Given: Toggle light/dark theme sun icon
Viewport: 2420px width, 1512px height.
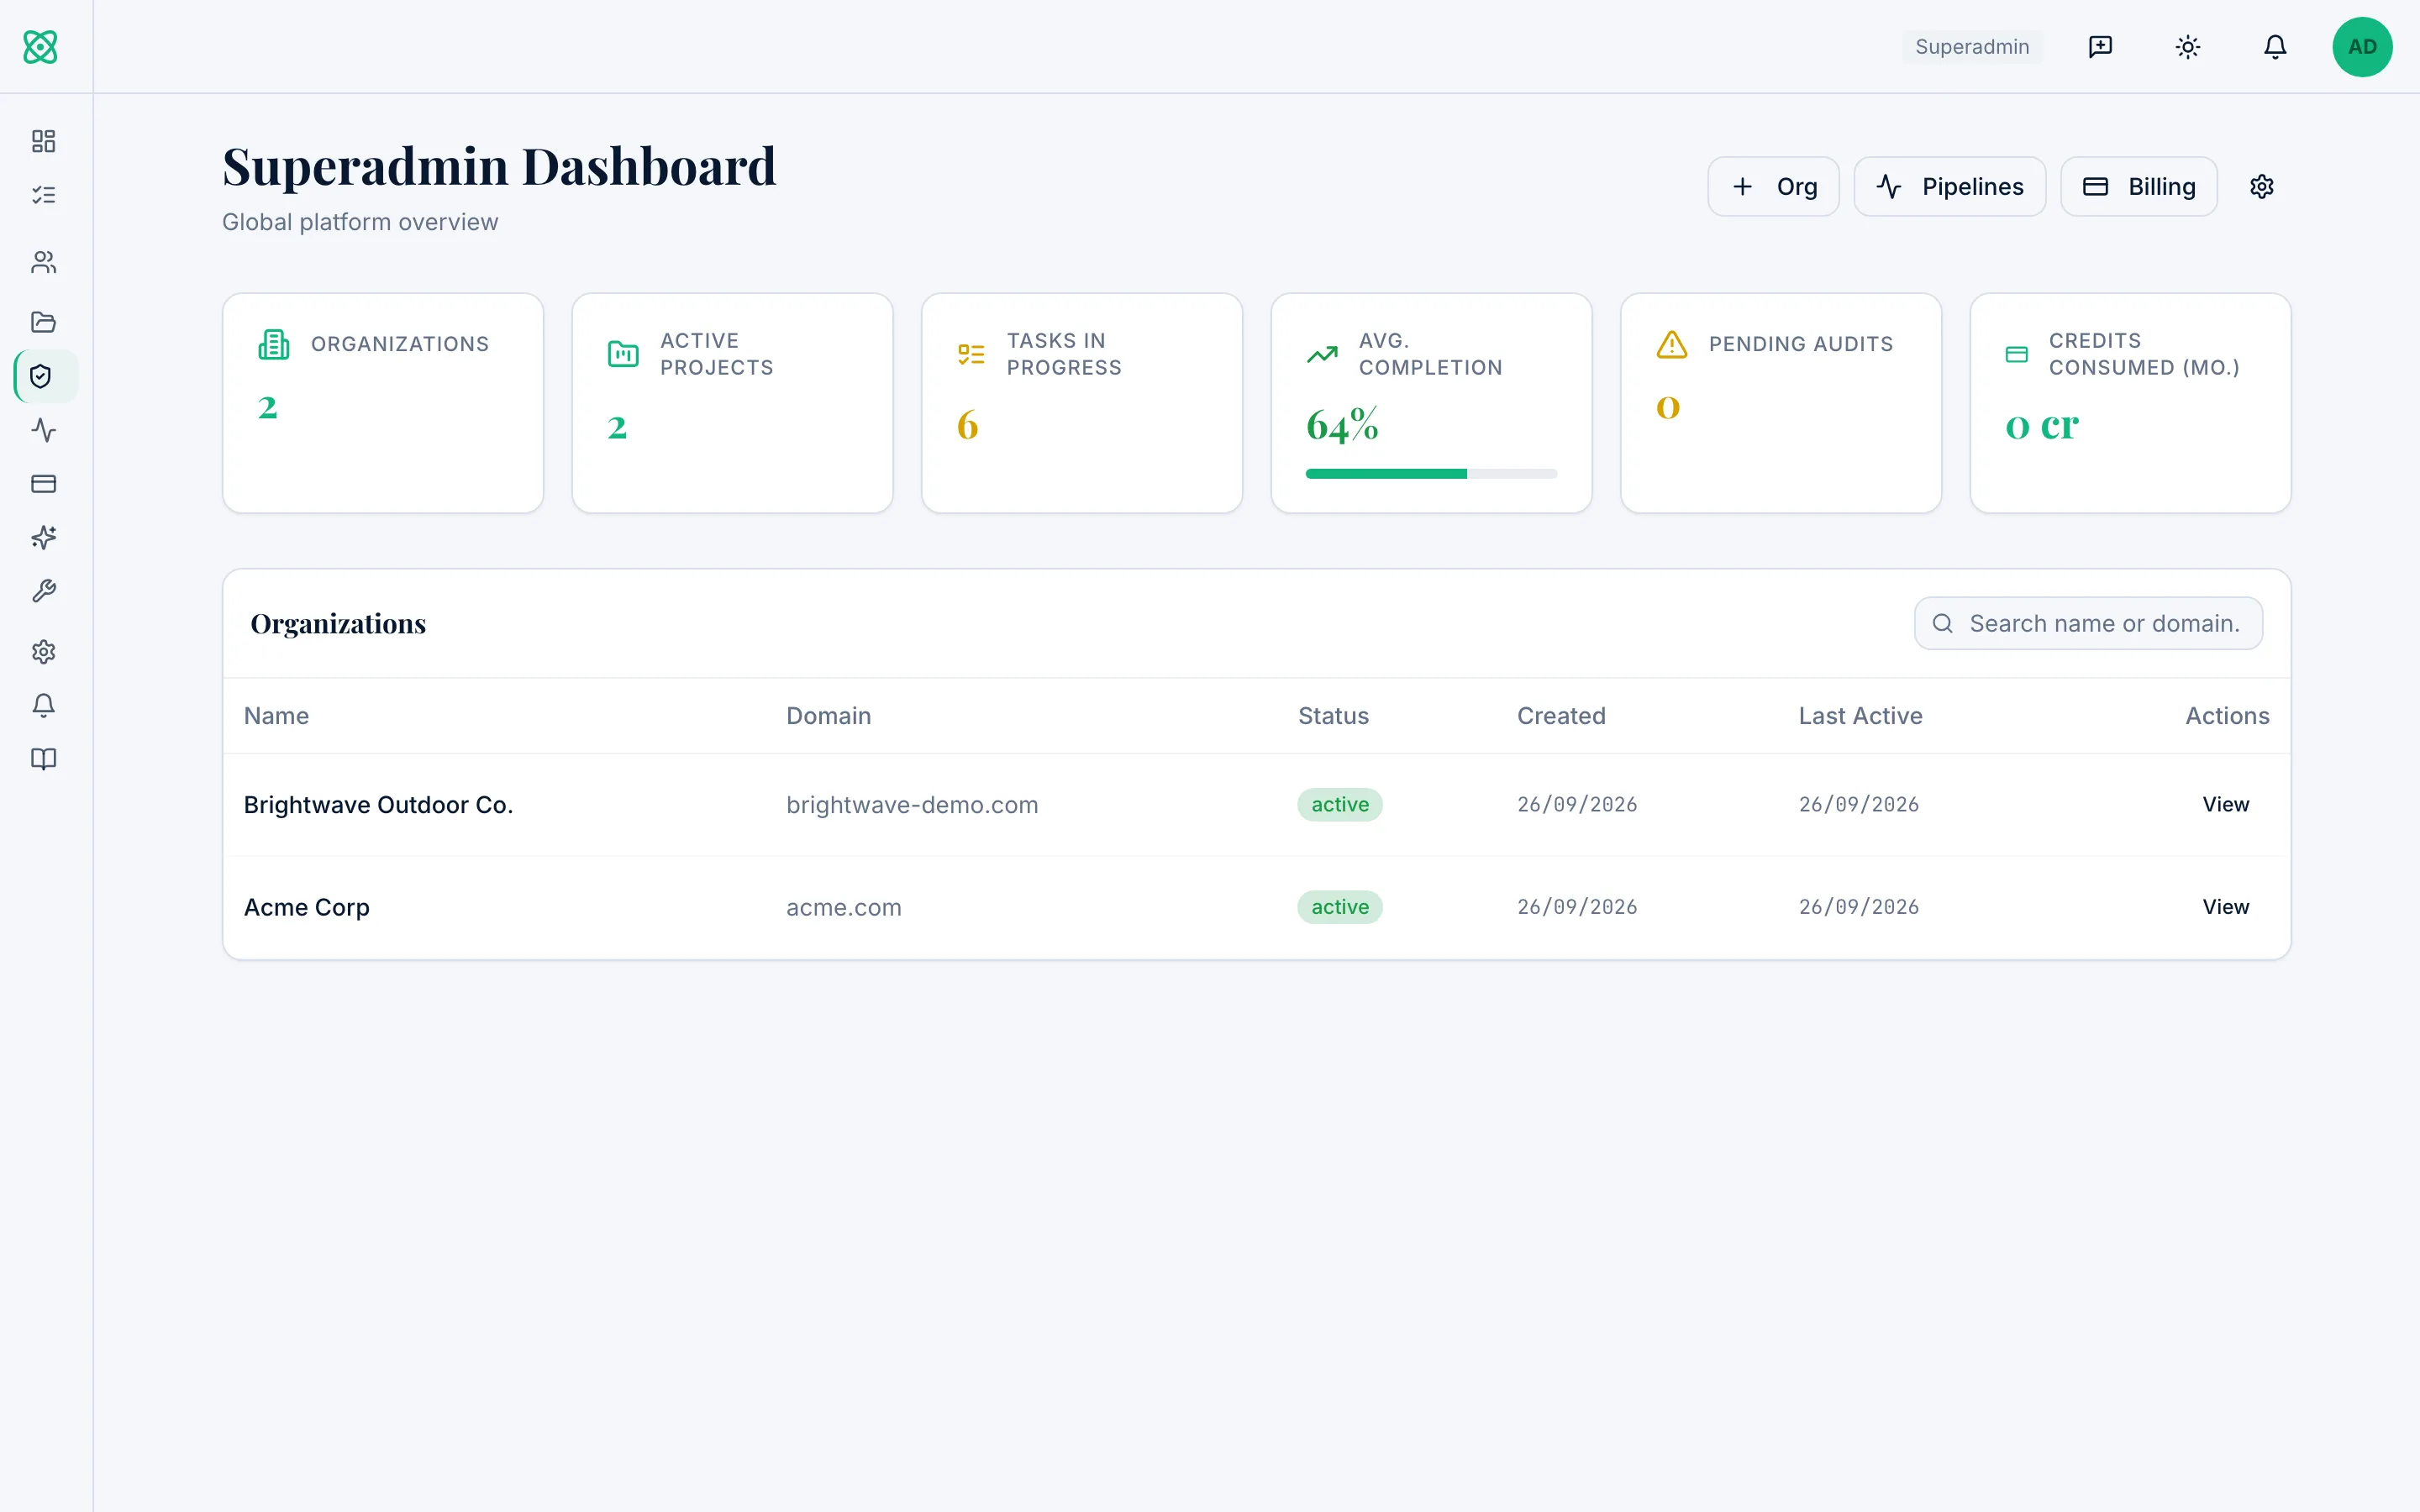Looking at the screenshot, I should (2188, 47).
